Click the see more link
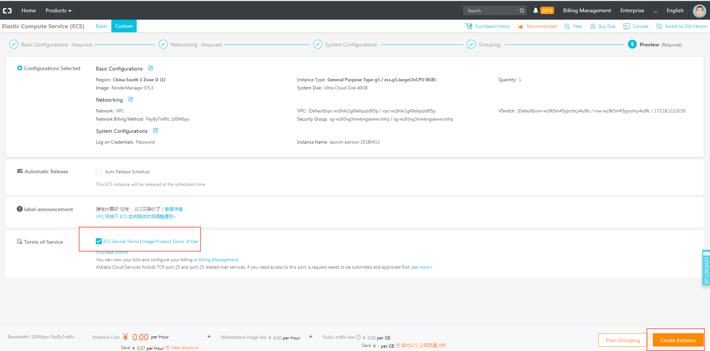The width and height of the screenshot is (710, 351). pyautogui.click(x=421, y=267)
